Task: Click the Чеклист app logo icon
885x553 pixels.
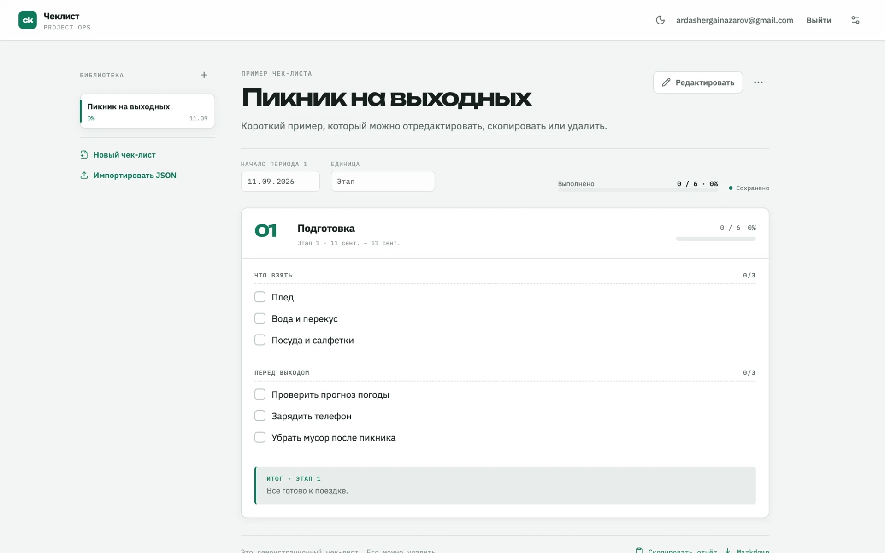Action: coord(28,20)
